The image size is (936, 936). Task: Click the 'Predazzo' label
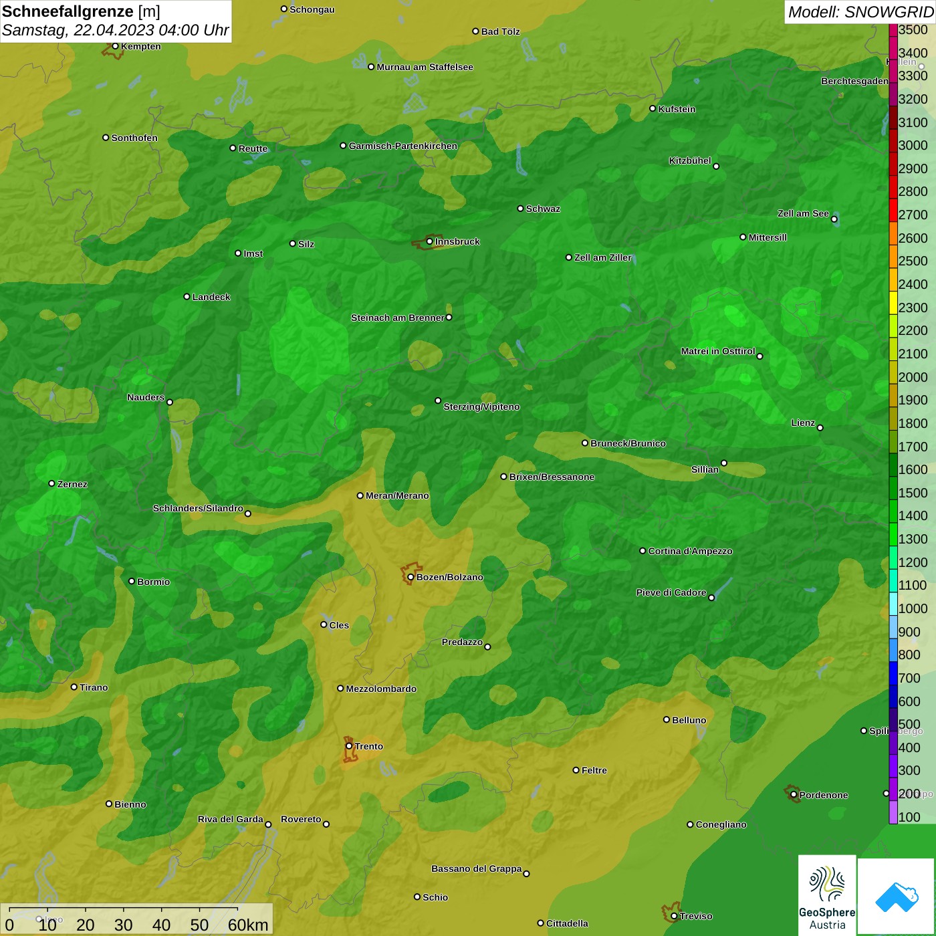pyautogui.click(x=462, y=642)
